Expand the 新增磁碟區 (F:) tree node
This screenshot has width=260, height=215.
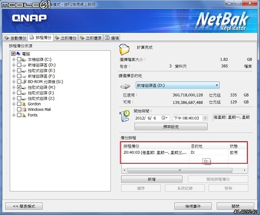[14, 76]
